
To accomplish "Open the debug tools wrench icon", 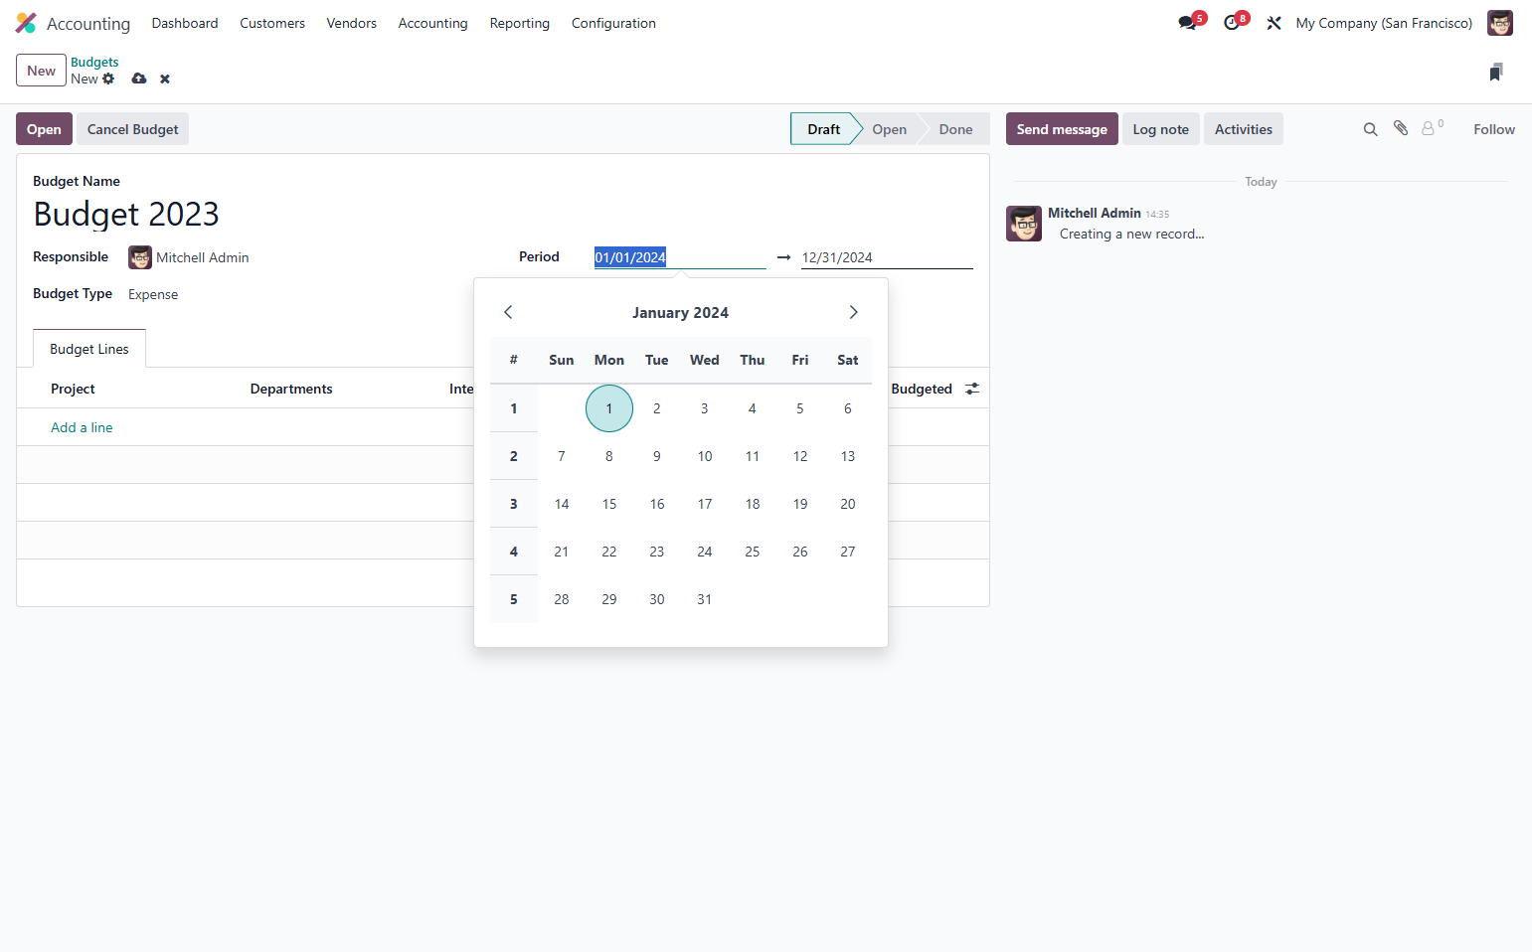I will pos(1274,23).
